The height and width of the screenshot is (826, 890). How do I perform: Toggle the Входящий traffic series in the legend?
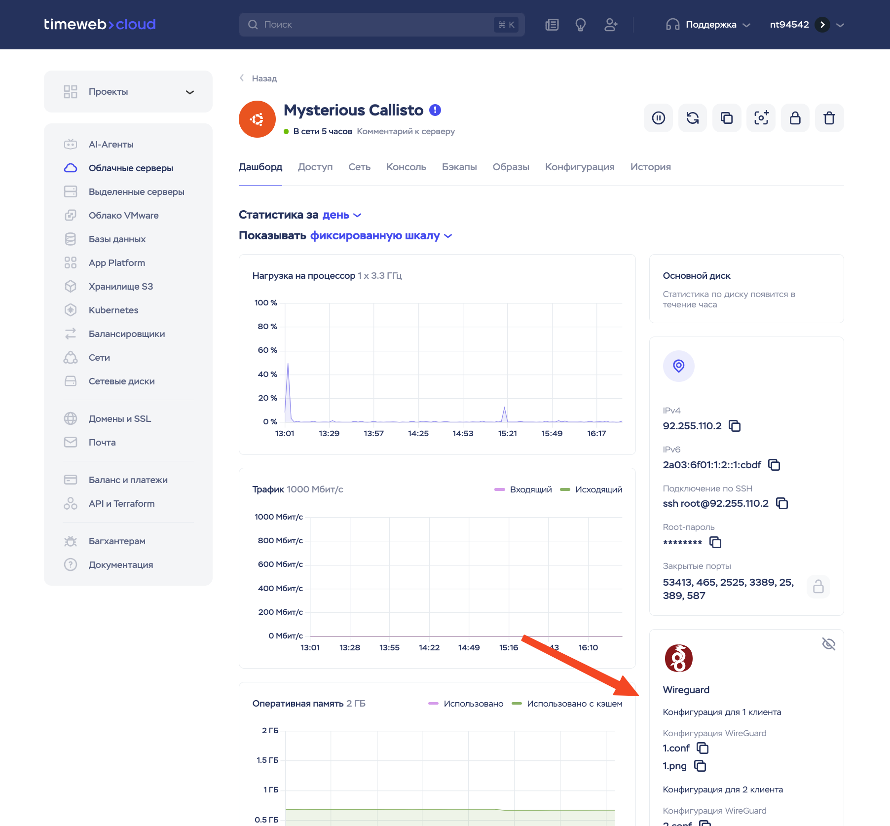[523, 489]
